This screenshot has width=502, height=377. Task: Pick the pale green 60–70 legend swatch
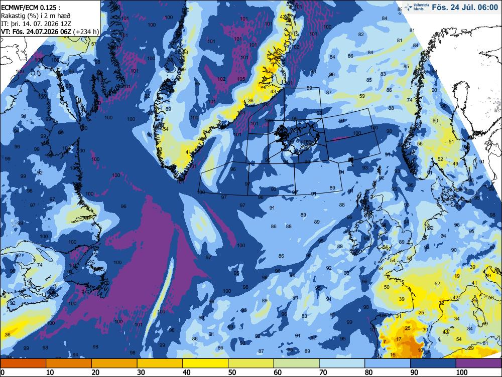click(x=296, y=363)
